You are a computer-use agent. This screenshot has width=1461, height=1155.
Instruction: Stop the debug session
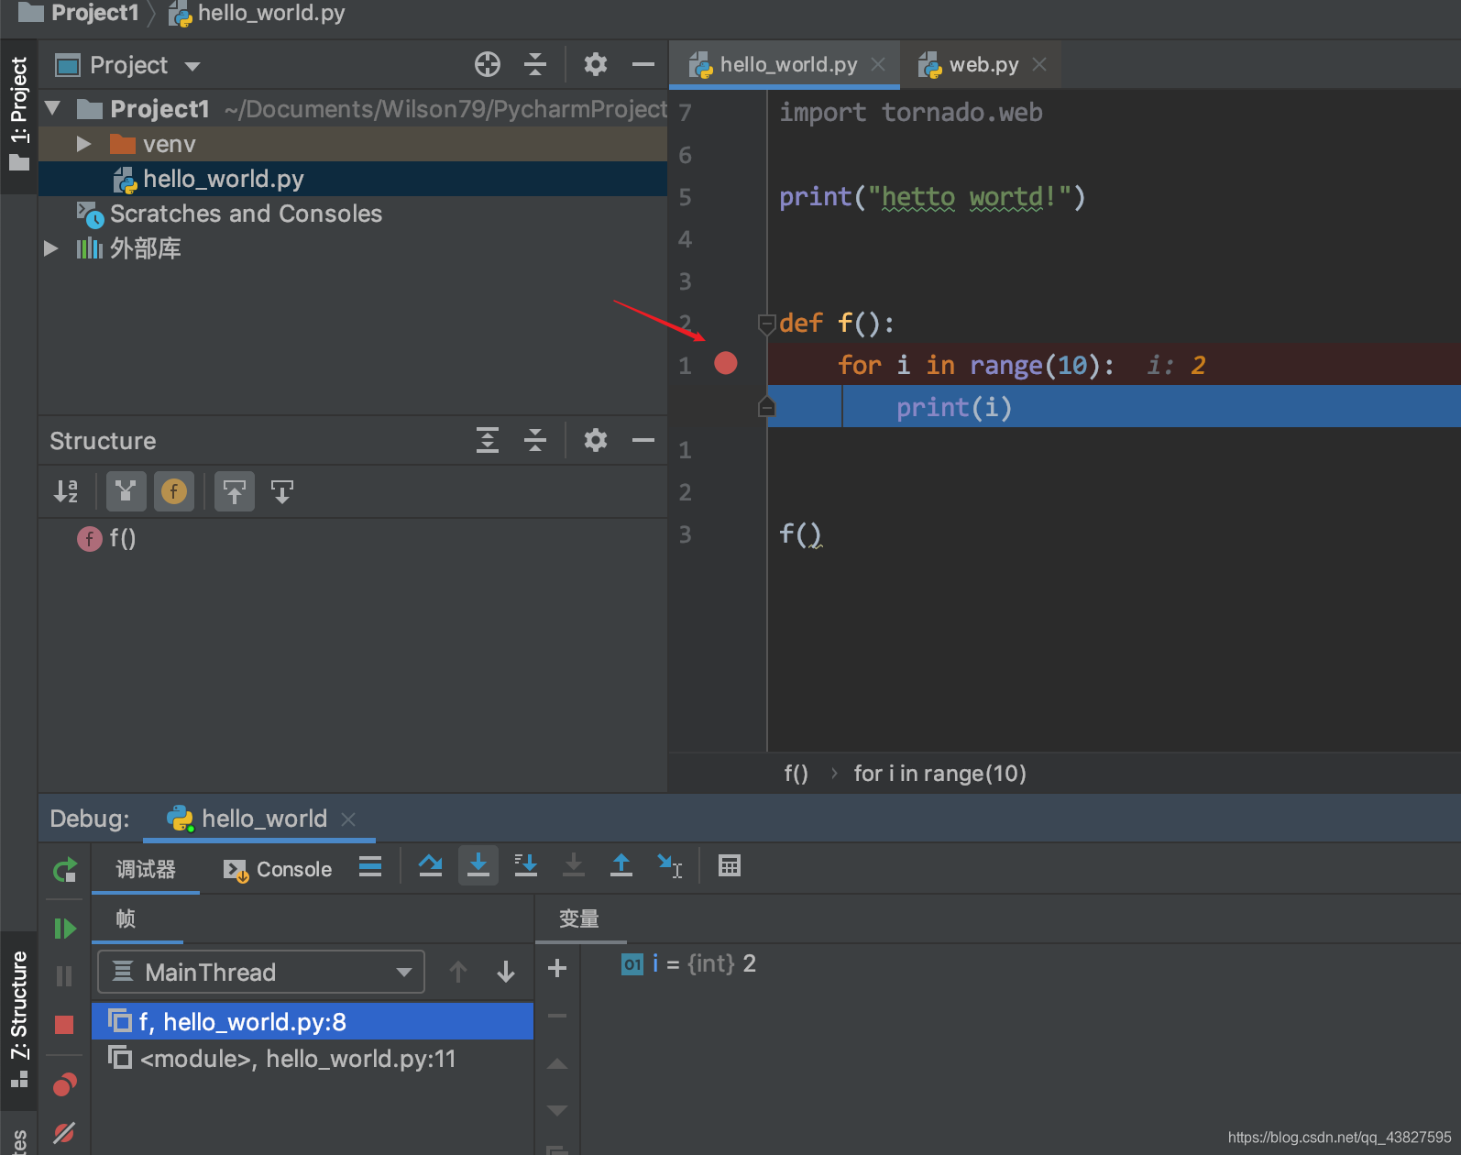pyautogui.click(x=64, y=1024)
